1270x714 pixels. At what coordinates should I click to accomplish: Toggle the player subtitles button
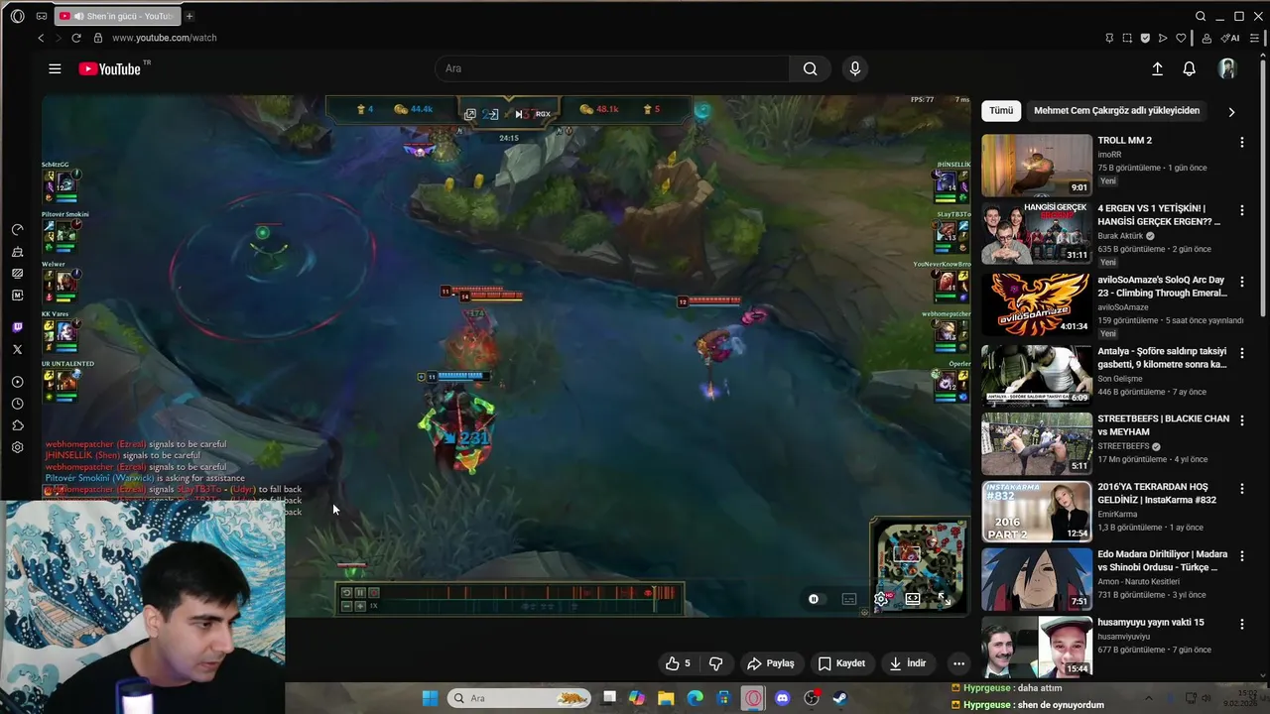[849, 599]
